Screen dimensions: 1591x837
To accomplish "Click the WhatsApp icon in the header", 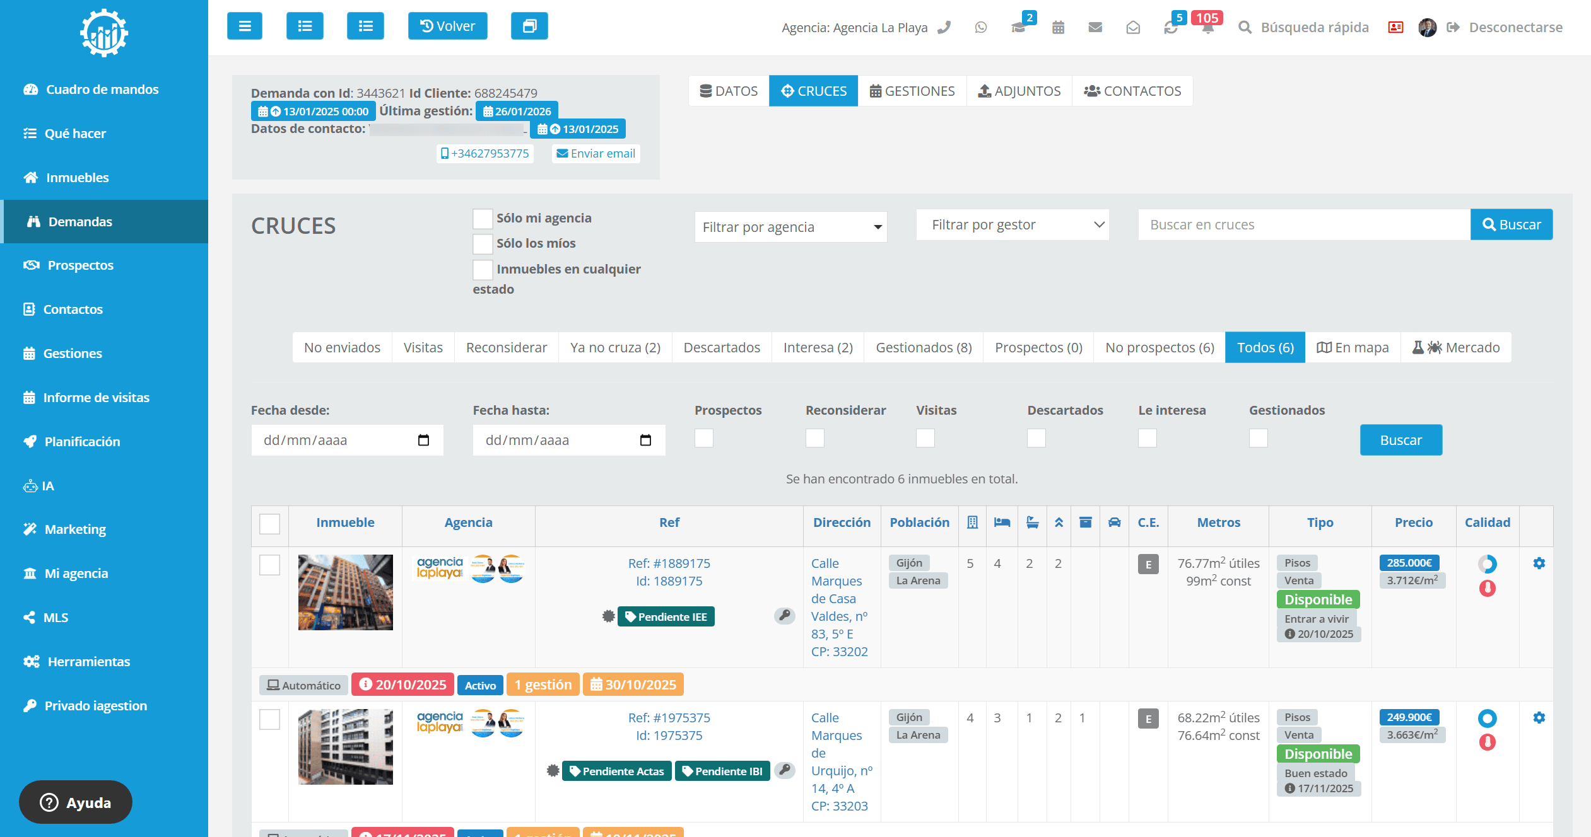I will click(980, 27).
